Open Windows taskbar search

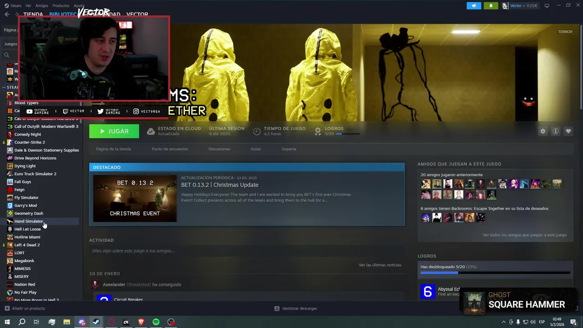click(22, 322)
